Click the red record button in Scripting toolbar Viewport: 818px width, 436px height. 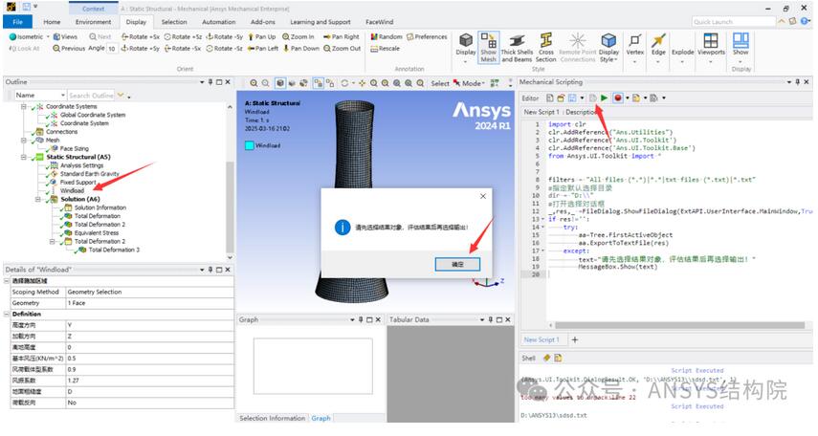coord(619,98)
